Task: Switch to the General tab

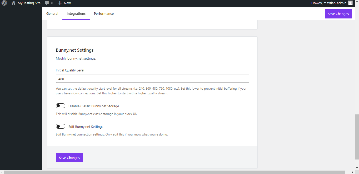Action: tap(52, 14)
